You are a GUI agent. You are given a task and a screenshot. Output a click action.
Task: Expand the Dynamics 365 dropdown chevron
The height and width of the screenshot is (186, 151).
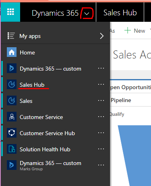(x=87, y=13)
